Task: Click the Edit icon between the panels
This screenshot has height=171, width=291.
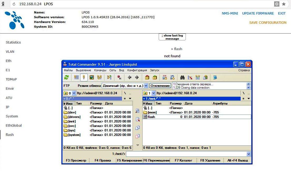Action: click(x=138, y=119)
